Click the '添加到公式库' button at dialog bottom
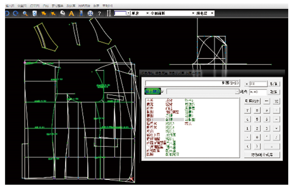 click(x=262, y=155)
